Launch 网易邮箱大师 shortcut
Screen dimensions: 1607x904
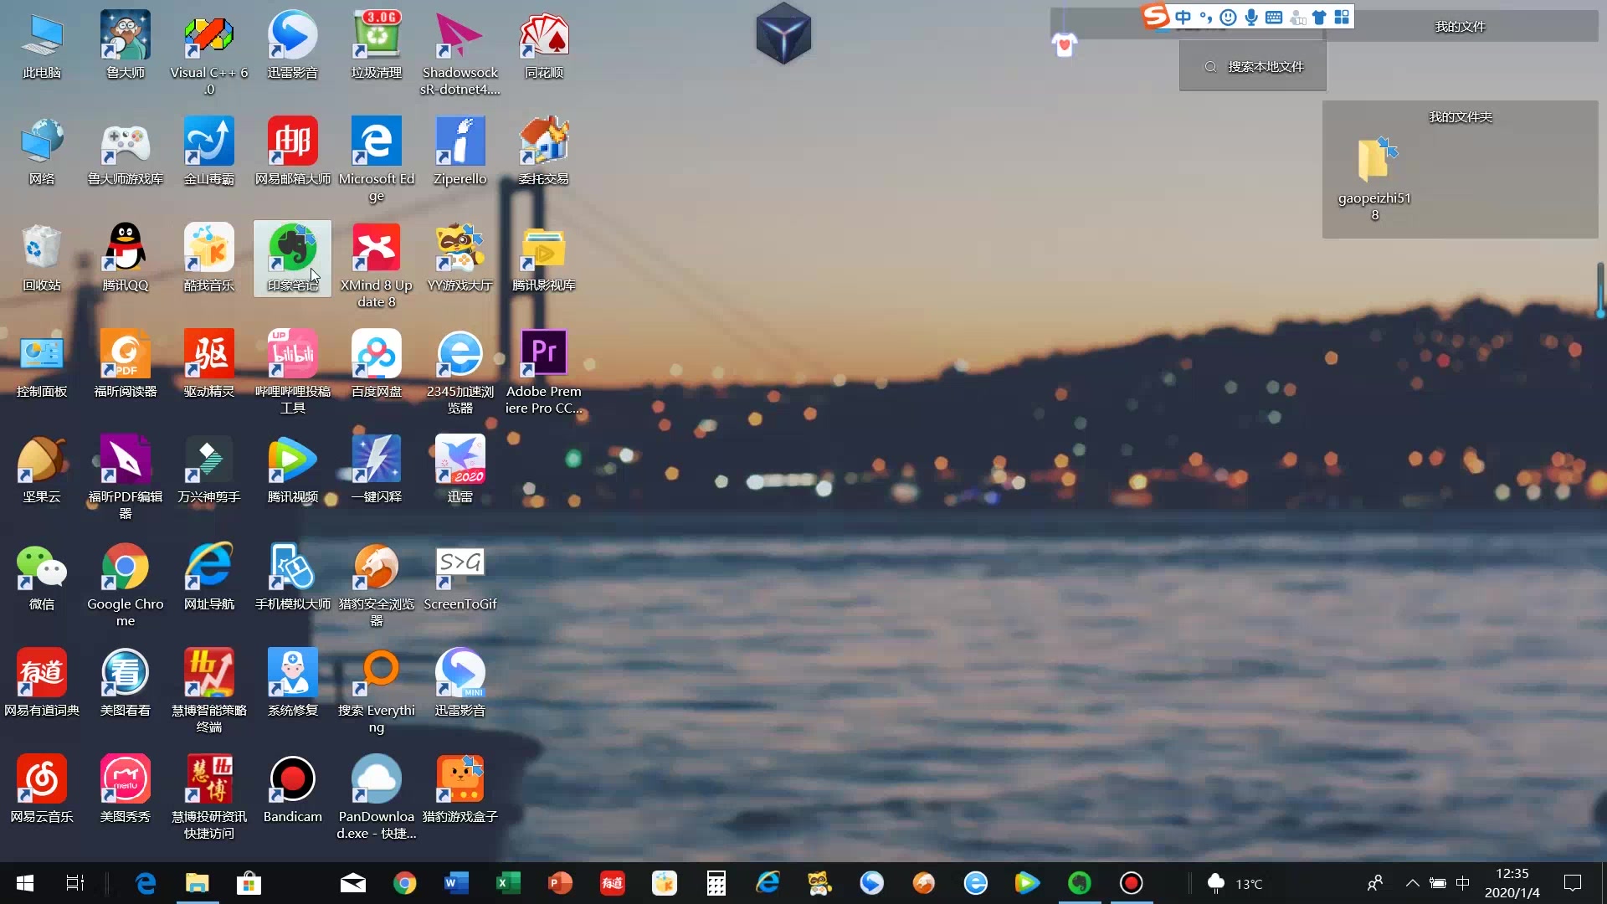293,152
